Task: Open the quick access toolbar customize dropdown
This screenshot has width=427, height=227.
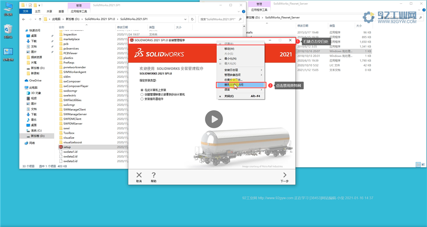Action: point(39,5)
